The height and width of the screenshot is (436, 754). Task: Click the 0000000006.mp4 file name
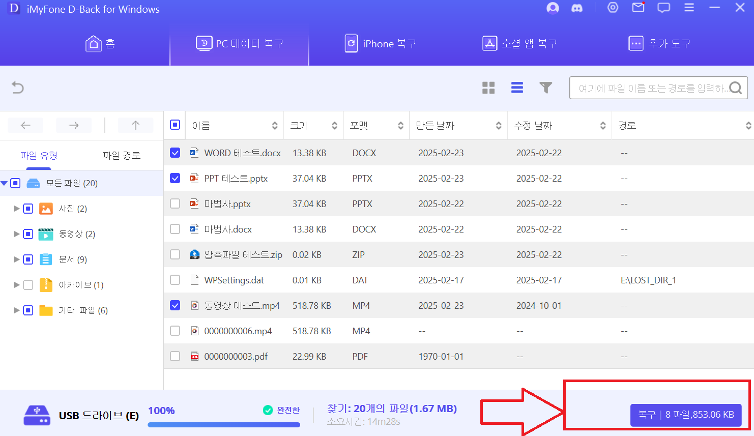(238, 331)
